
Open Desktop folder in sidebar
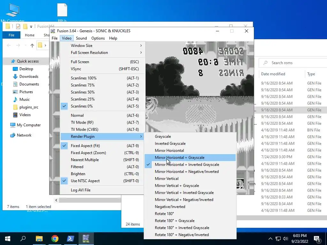26,69
